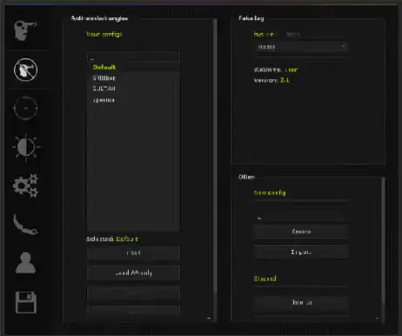Open the Legit crosshair circle icon tab

point(25,108)
